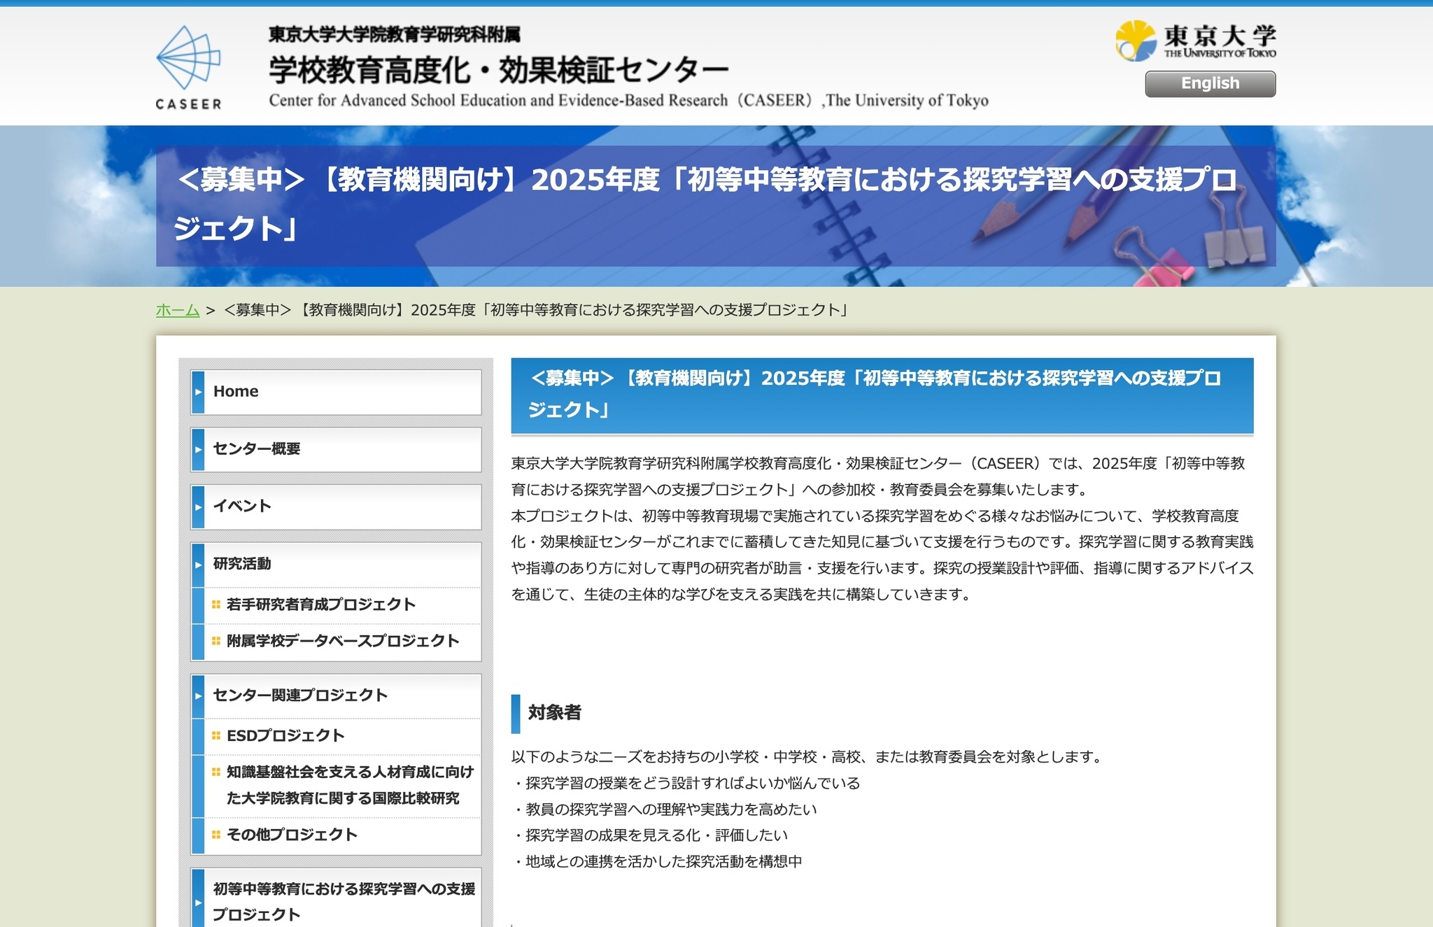Image resolution: width=1433 pixels, height=927 pixels.
Task: Click header text 東京大学大学院教育学研究科附属
Action: pyautogui.click(x=395, y=34)
